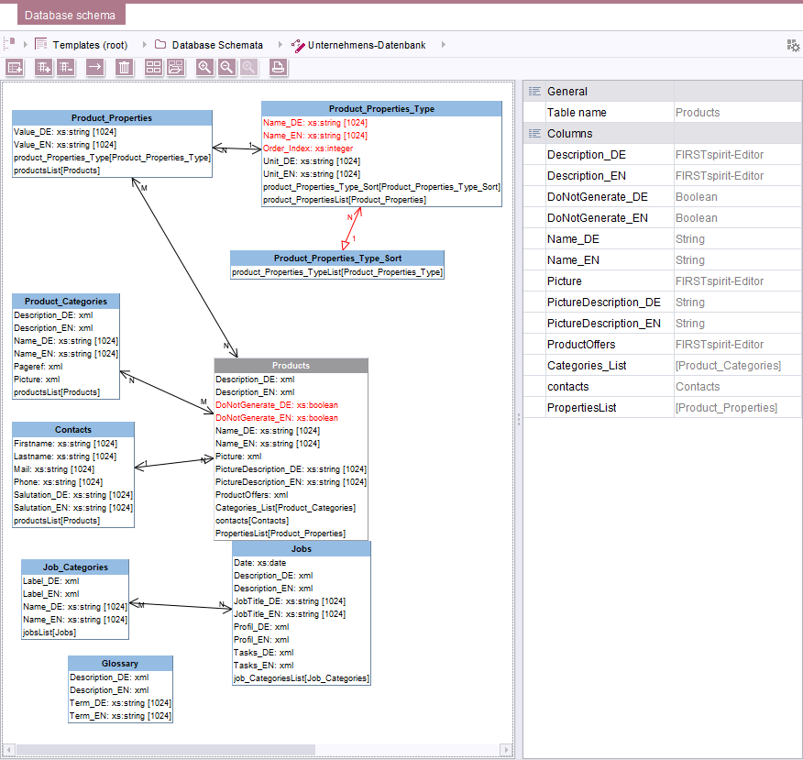Zoom in using the magnifier plus icon
Viewport: 803px width, 760px height.
click(204, 67)
